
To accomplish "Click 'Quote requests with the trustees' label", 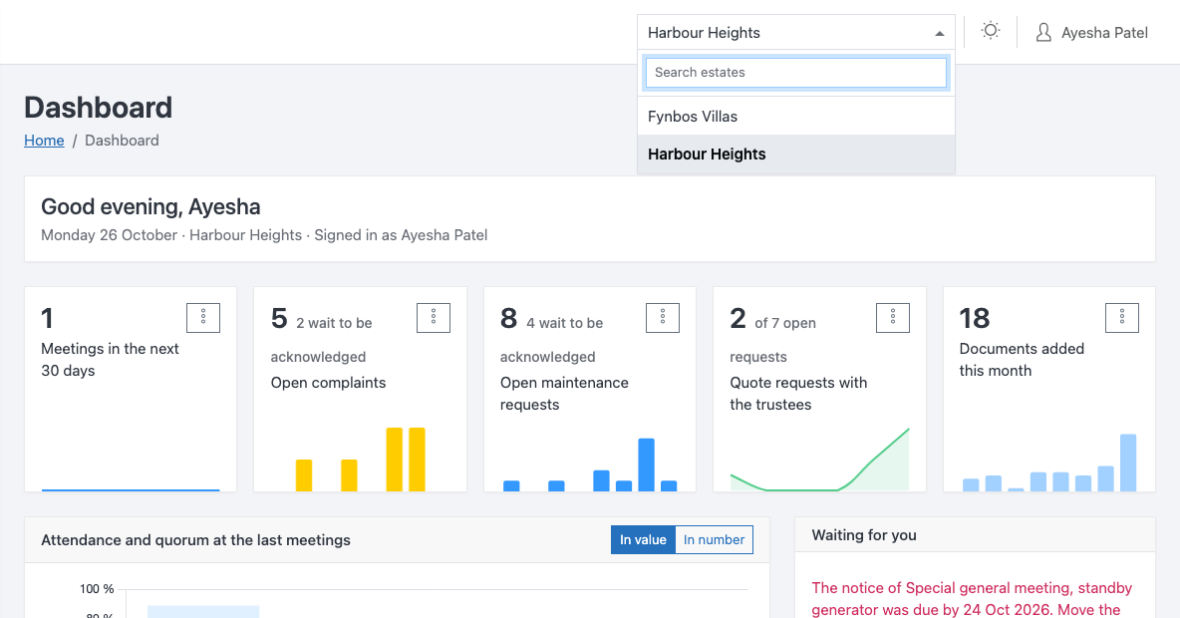I will [798, 394].
